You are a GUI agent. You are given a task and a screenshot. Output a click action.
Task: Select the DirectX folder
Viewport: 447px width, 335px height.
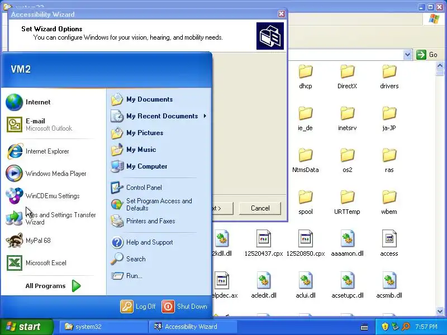coord(347,77)
